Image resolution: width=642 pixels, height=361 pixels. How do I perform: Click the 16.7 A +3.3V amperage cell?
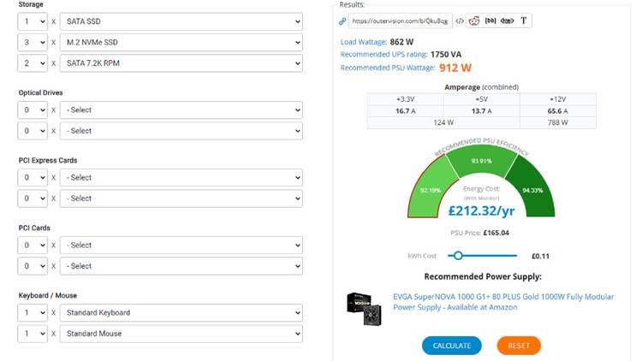[406, 111]
